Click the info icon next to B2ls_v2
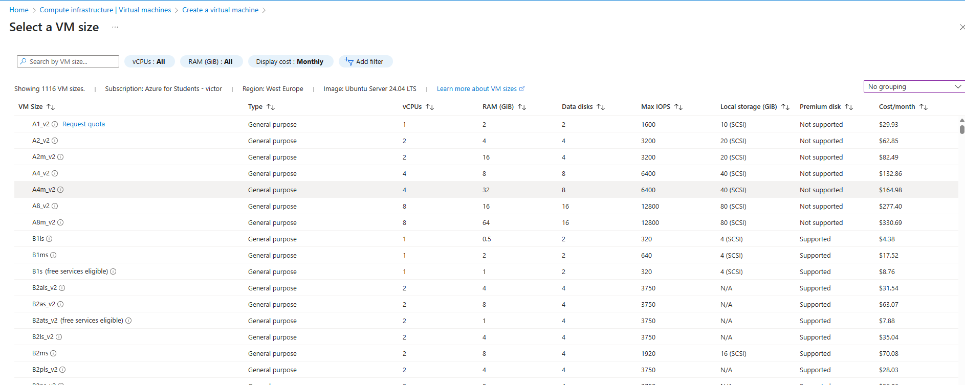This screenshot has width=965, height=385. 59,337
